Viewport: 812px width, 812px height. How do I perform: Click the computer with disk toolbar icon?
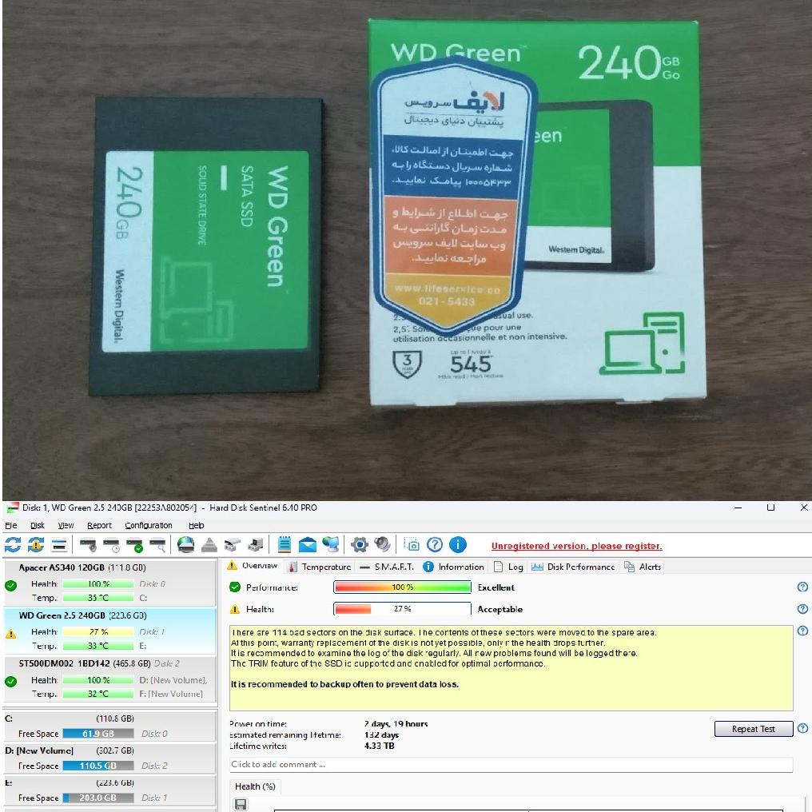click(255, 545)
